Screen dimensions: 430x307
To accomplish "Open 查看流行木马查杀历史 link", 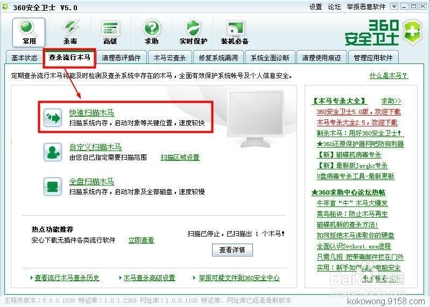I will tap(67, 277).
